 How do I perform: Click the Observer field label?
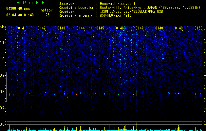point(66,4)
